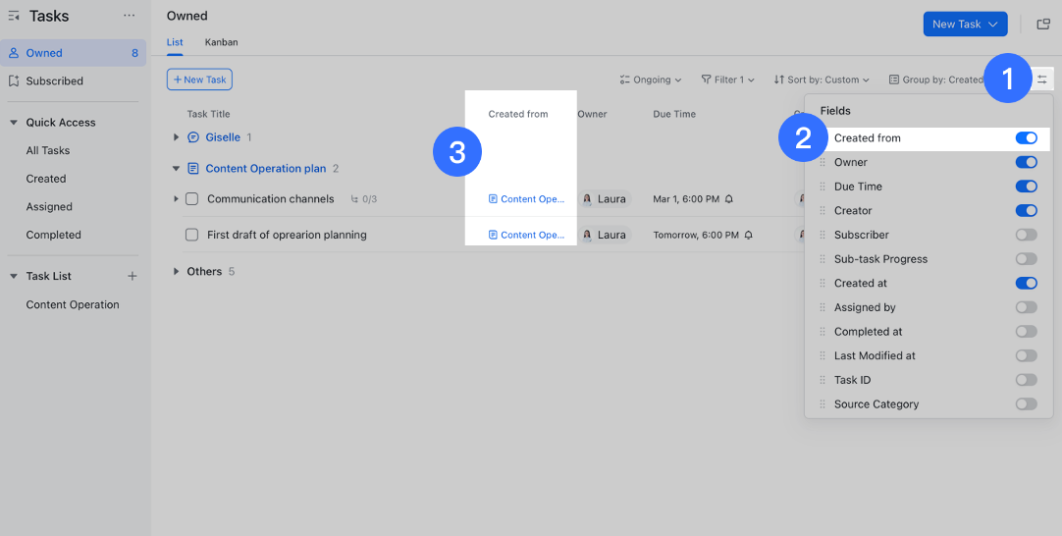Check the First draft task checkbox
Image resolution: width=1062 pixels, height=536 pixels.
[x=191, y=236]
